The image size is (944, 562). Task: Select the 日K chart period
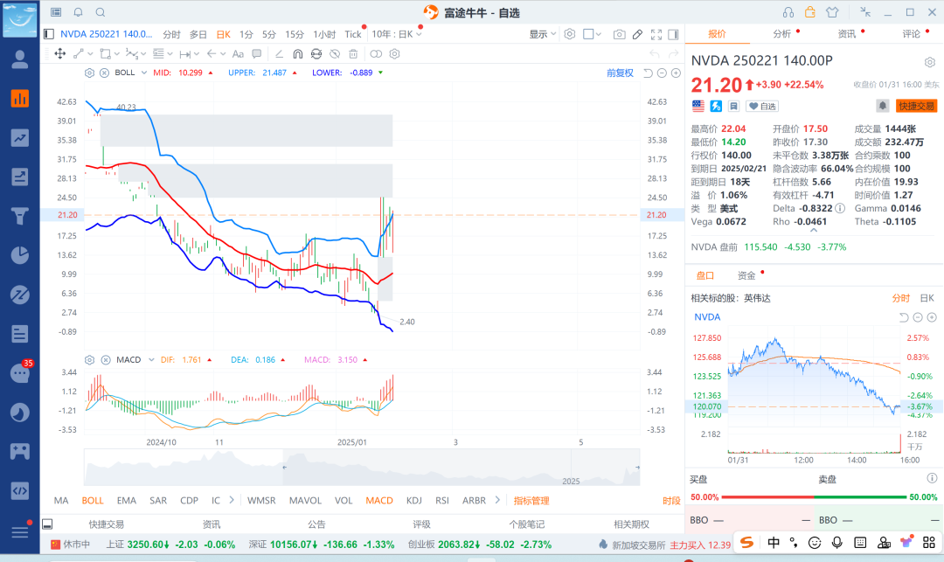[x=224, y=34]
